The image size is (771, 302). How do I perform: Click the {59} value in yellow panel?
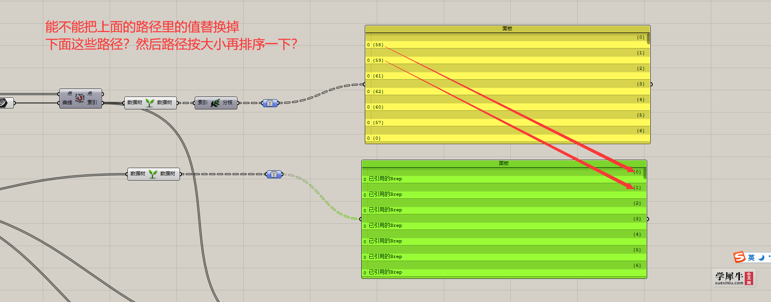point(378,60)
